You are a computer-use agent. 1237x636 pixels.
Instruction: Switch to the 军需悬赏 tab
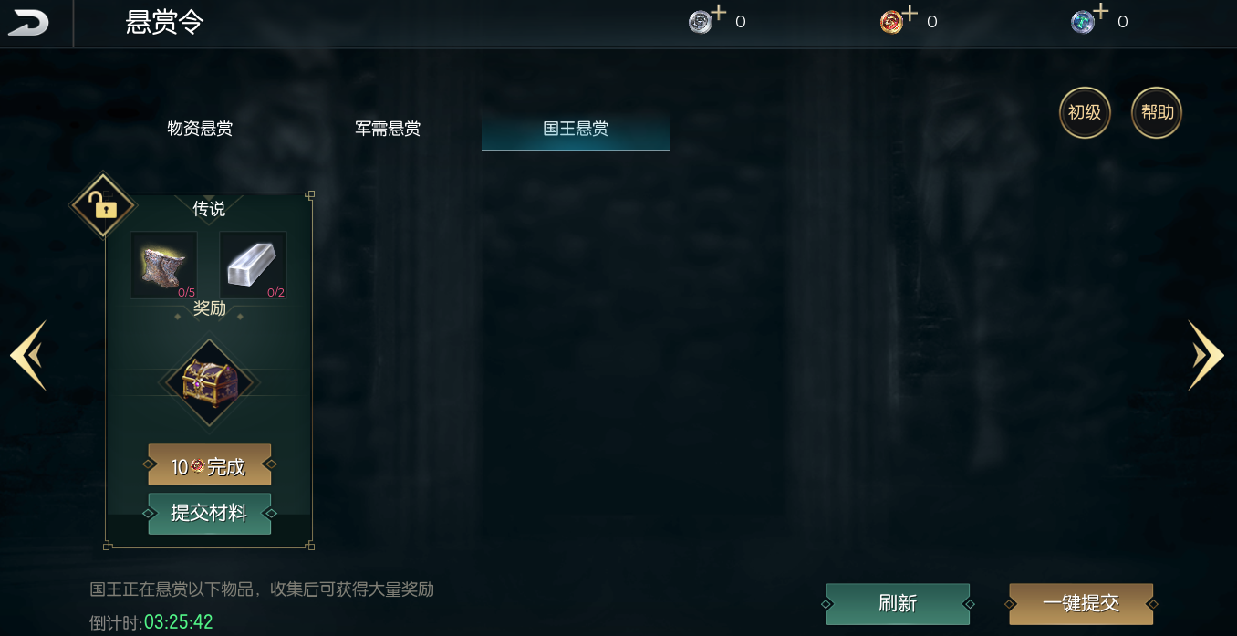pyautogui.click(x=388, y=129)
